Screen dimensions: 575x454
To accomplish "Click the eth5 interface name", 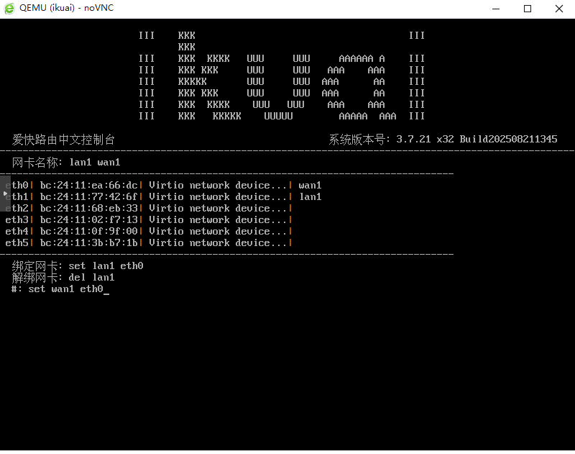I will pyautogui.click(x=17, y=243).
